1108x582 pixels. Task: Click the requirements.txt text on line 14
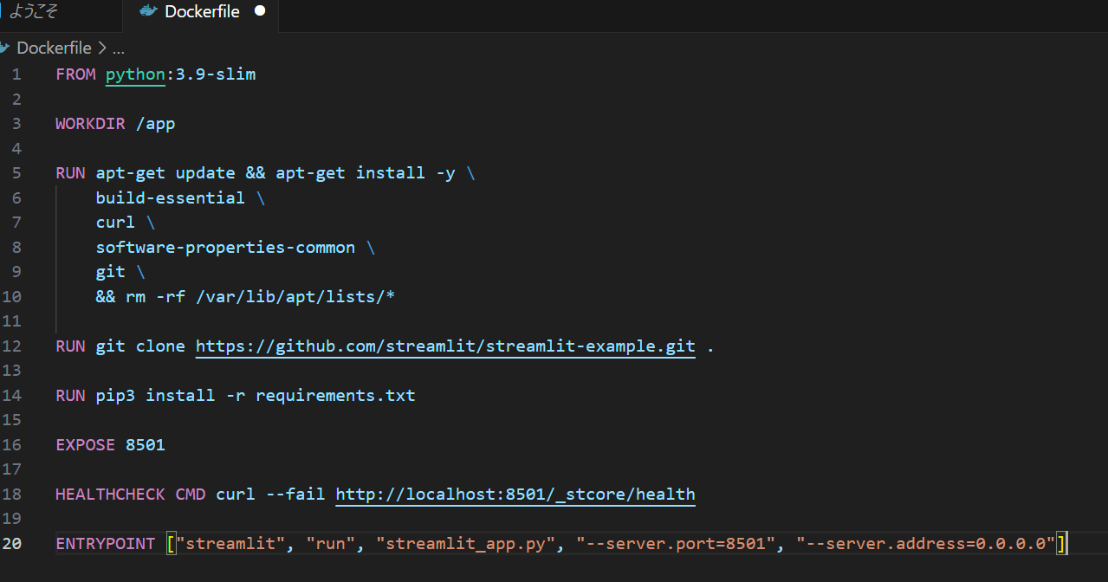pos(334,395)
